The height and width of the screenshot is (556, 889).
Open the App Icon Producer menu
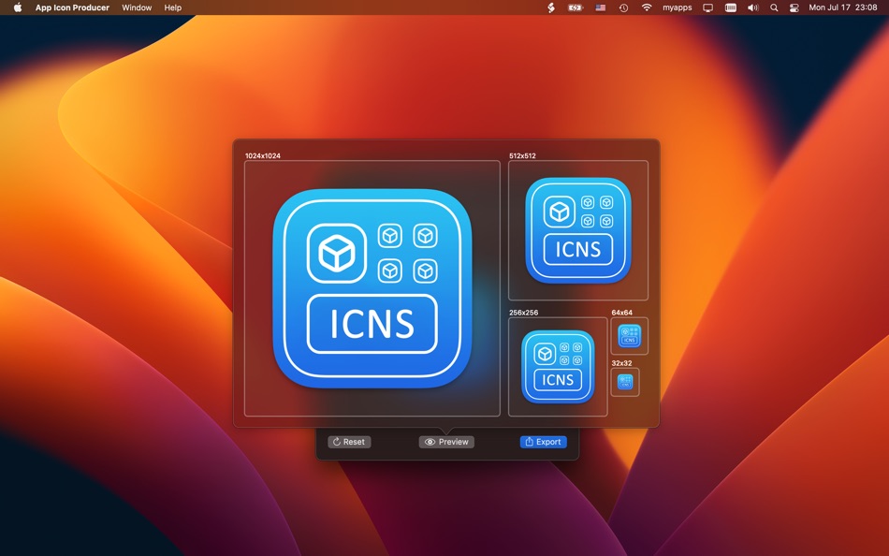pyautogui.click(x=72, y=7)
